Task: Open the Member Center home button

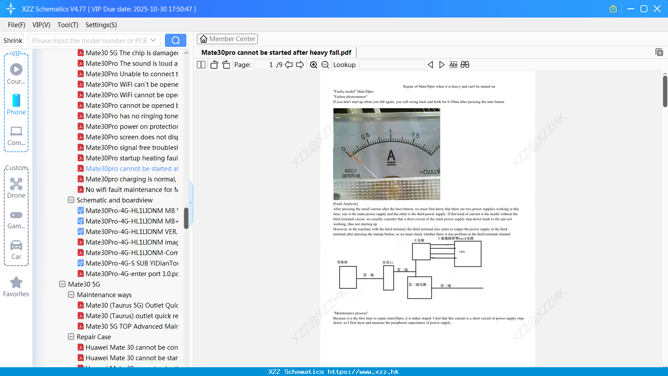Action: click(x=227, y=39)
